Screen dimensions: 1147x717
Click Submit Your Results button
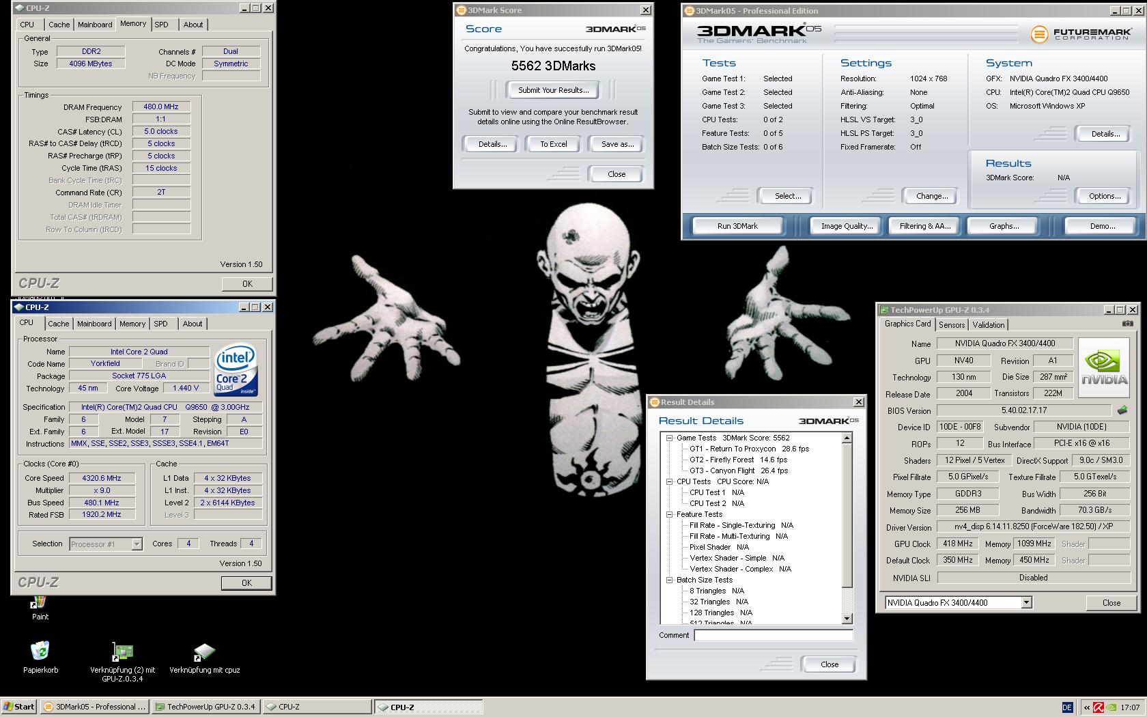tap(553, 90)
